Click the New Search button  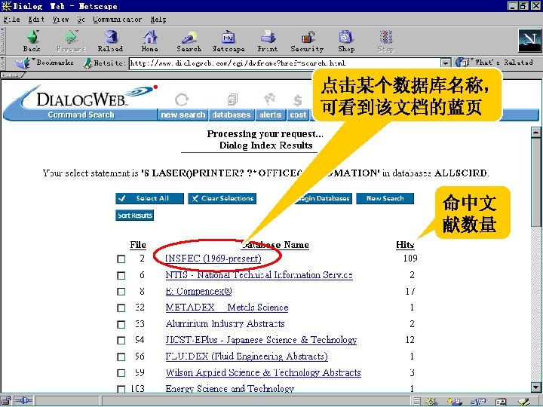[x=385, y=198]
